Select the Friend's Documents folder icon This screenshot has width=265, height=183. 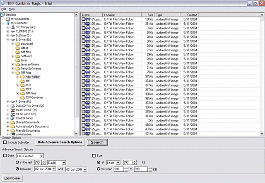(13, 130)
